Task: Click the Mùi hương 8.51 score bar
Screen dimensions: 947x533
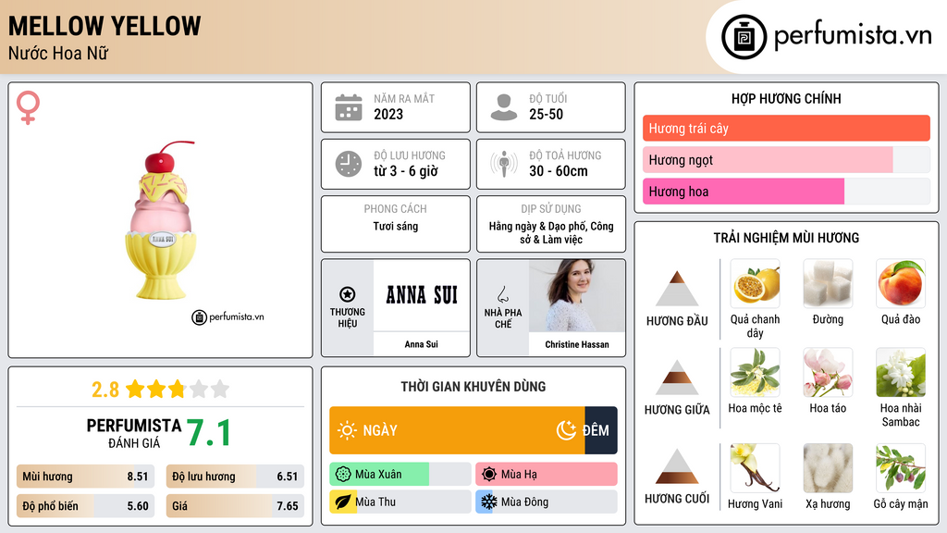Action: 86,477
